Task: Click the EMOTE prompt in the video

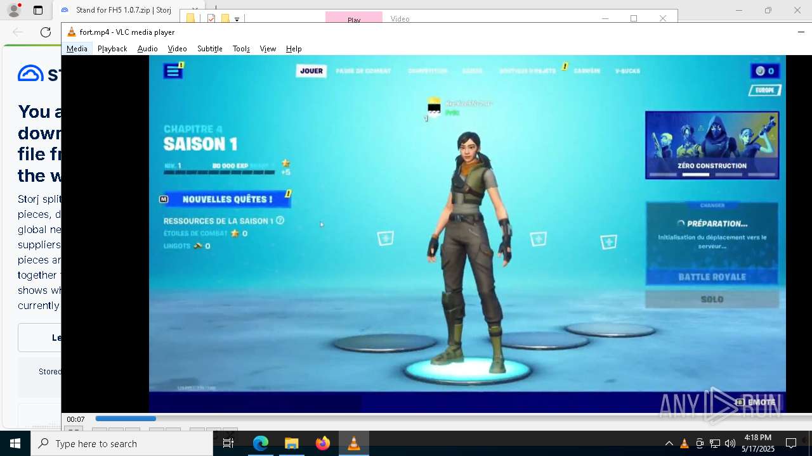Action: click(756, 402)
